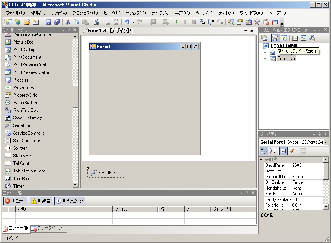The image size is (331, 243).
Task: Toggle Alphabetical sort in Properties panel
Action: (x=272, y=151)
